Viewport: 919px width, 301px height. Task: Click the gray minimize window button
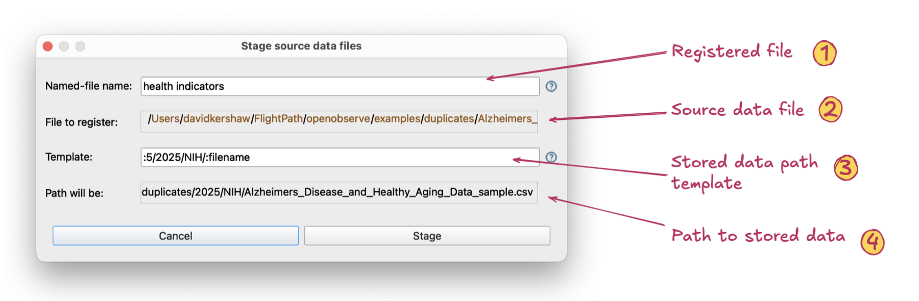64,46
